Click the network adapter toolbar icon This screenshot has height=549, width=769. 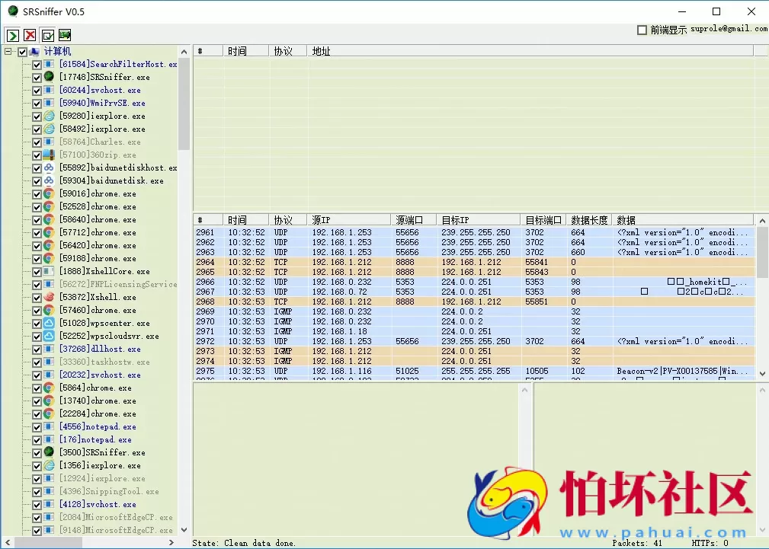65,35
